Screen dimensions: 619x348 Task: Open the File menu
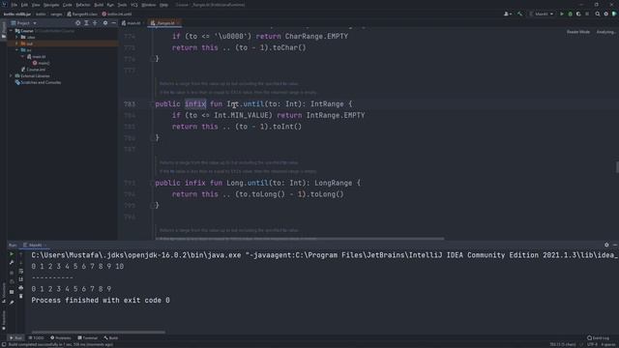pyautogui.click(x=15, y=5)
